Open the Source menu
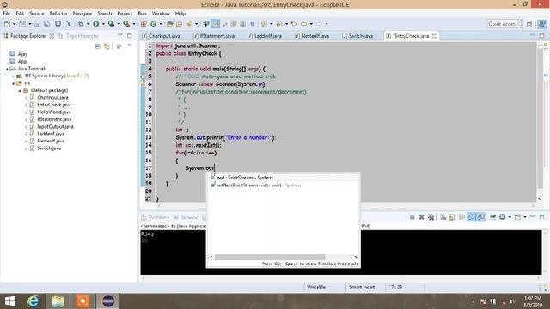The width and height of the screenshot is (550, 309). pyautogui.click(x=37, y=14)
